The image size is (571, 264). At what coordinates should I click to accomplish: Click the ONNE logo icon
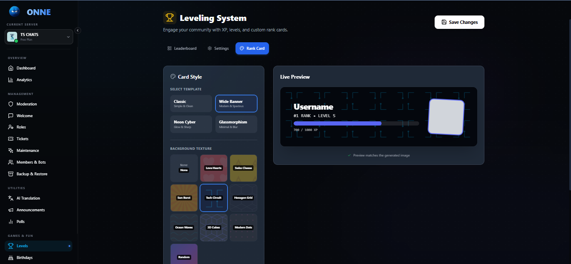click(x=14, y=12)
